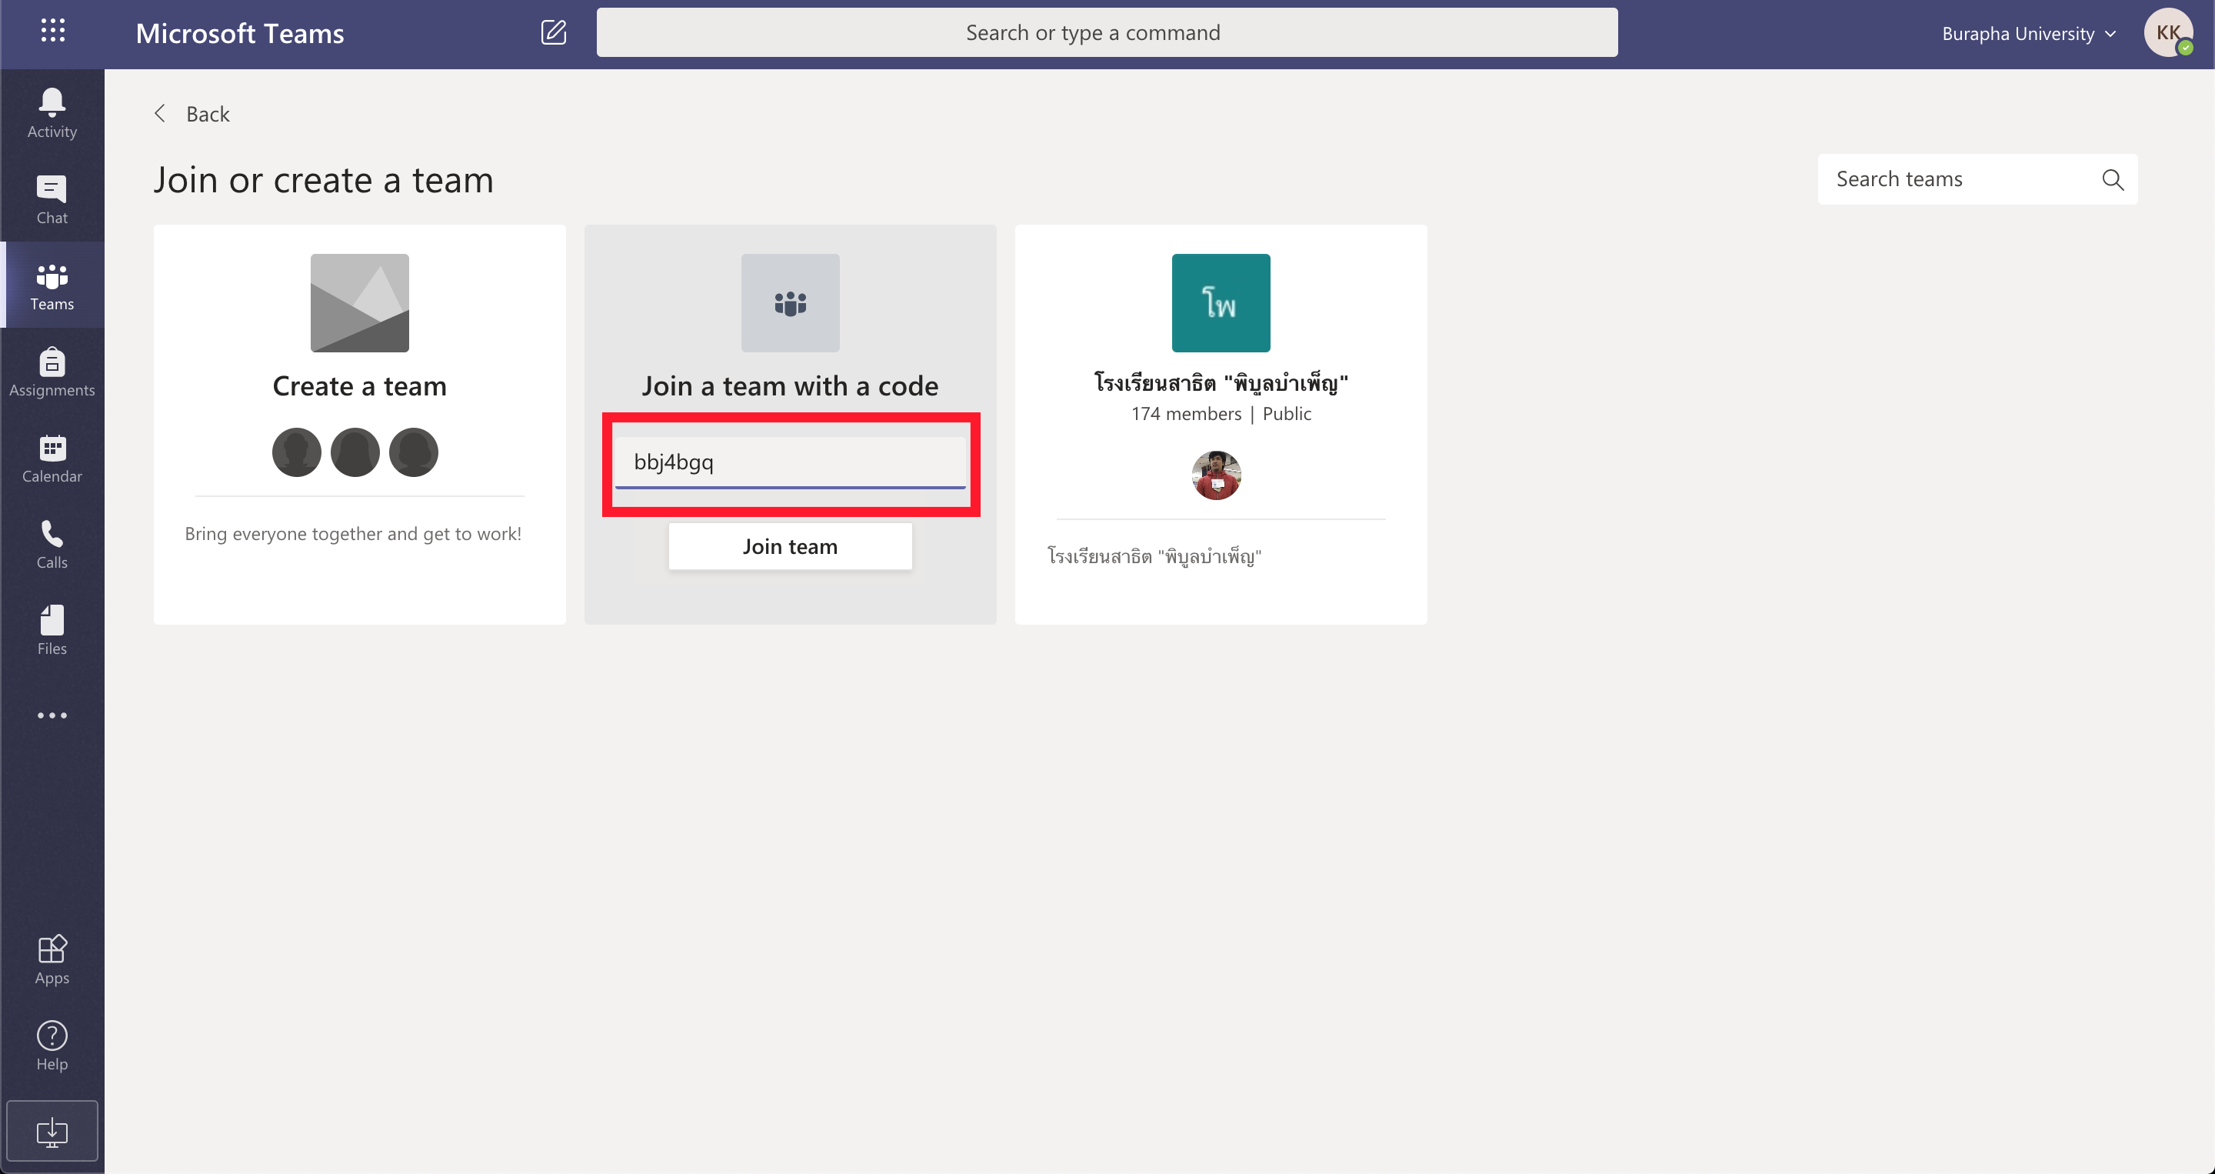Click Join a team with a code heading
The width and height of the screenshot is (2215, 1174).
click(790, 386)
